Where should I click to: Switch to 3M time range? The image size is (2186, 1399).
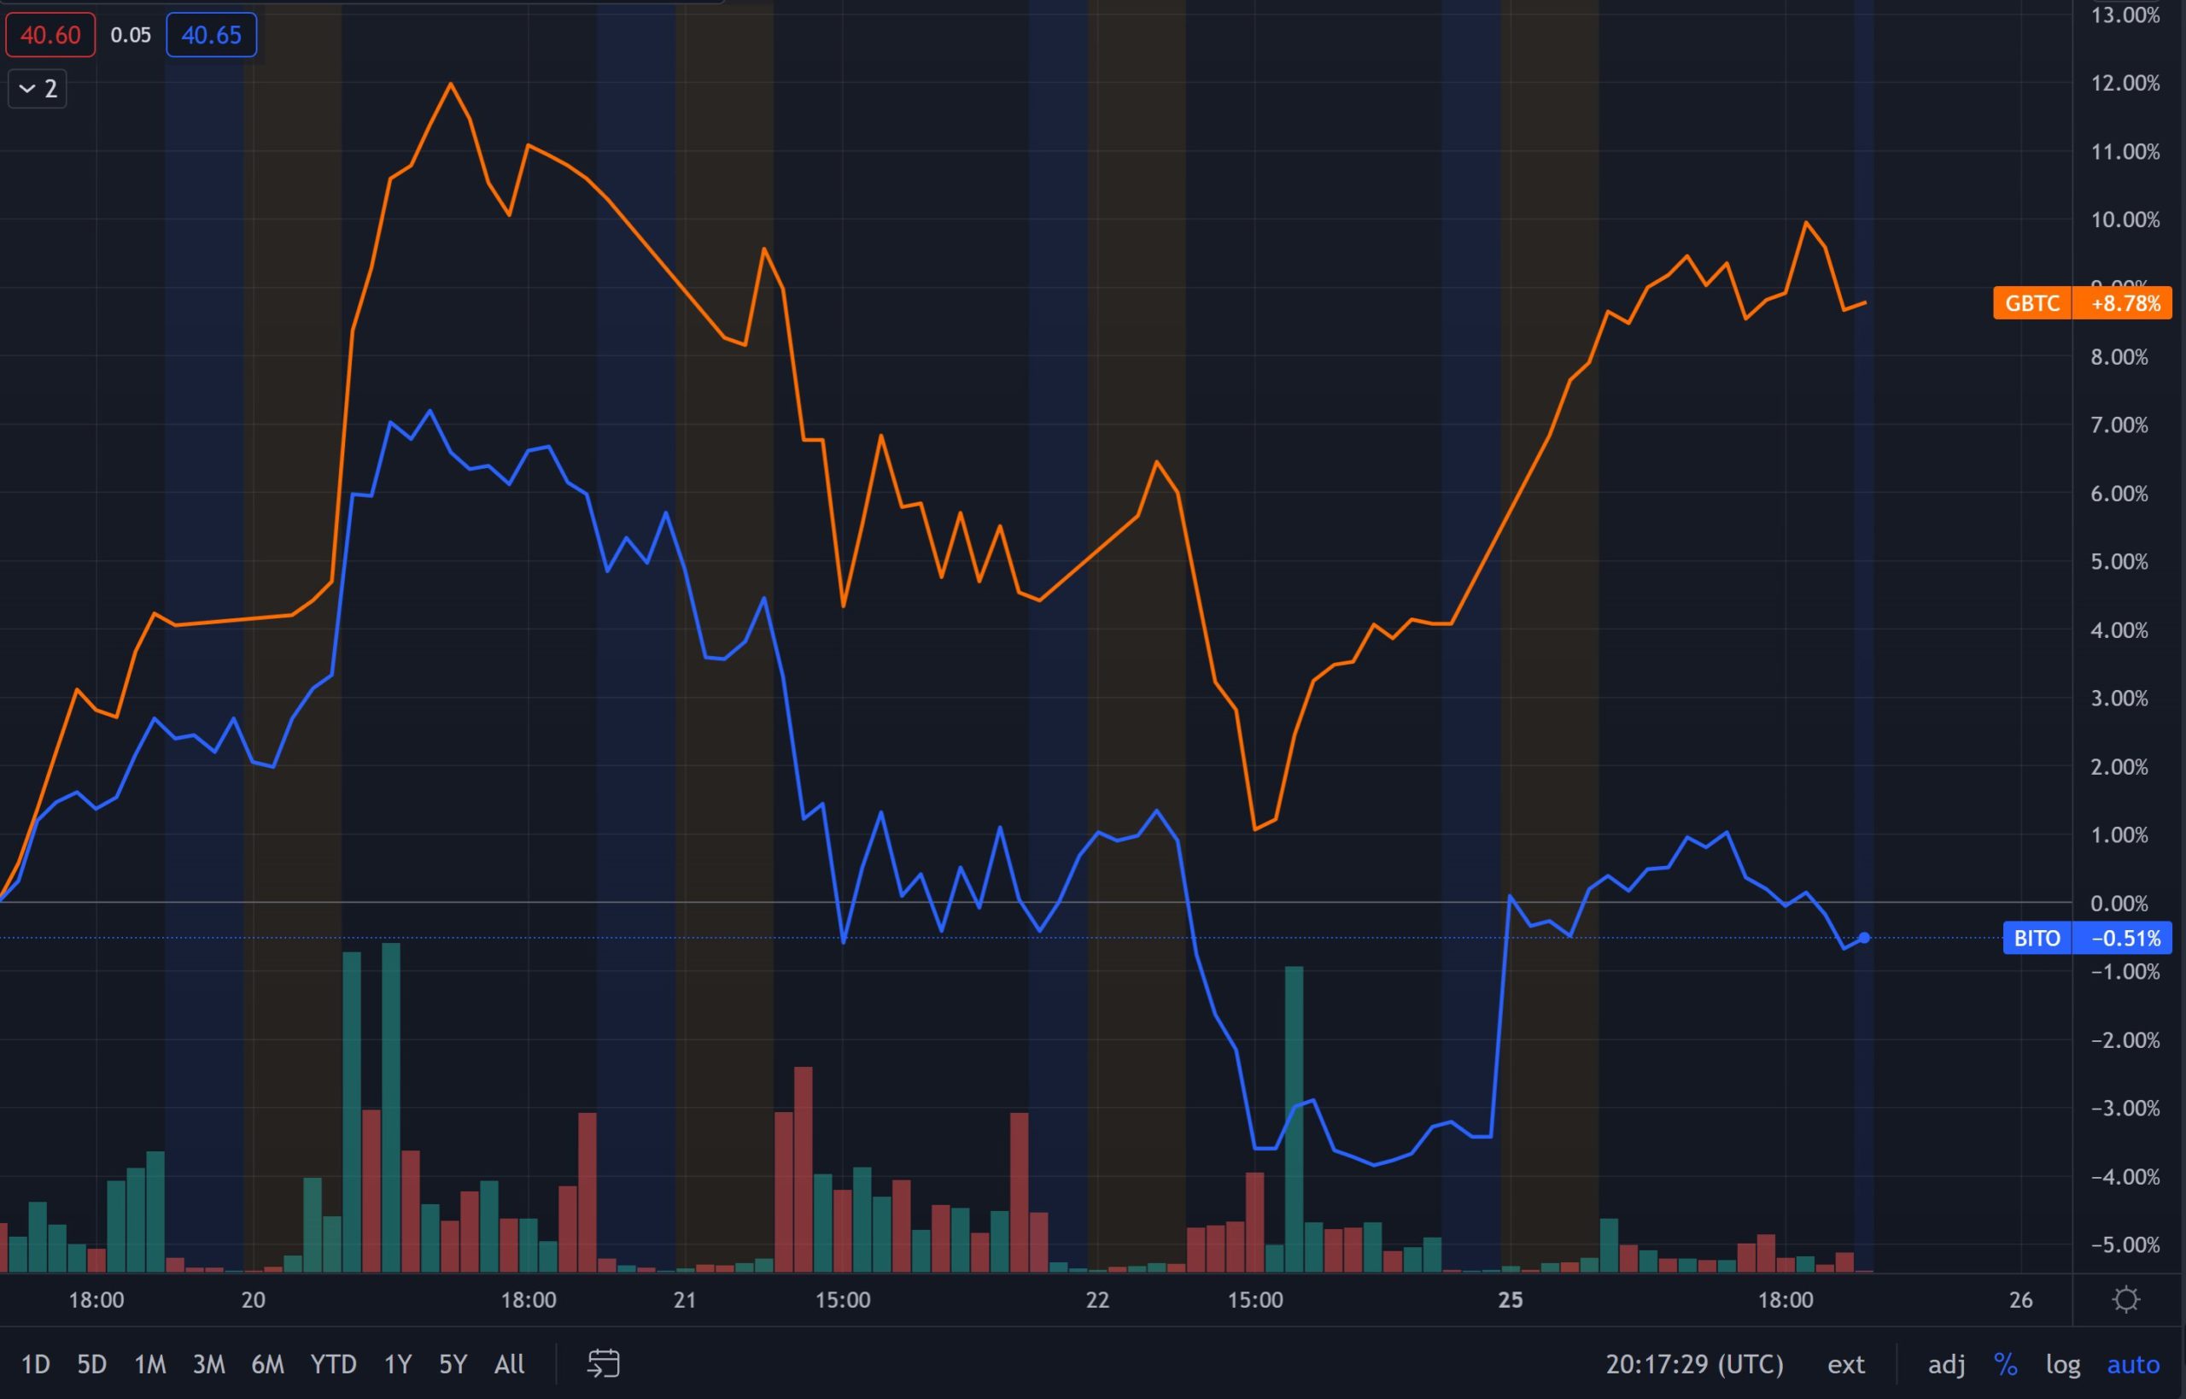pyautogui.click(x=209, y=1364)
